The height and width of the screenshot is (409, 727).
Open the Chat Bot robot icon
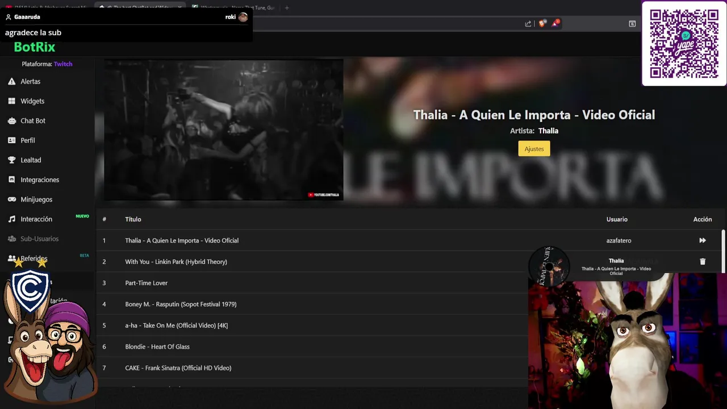[11, 121]
